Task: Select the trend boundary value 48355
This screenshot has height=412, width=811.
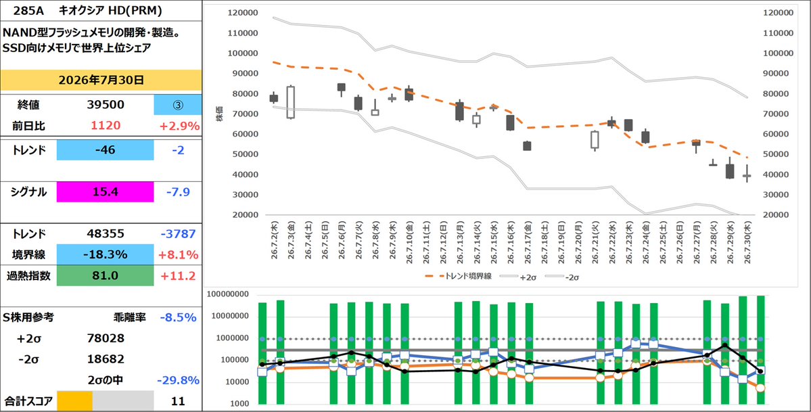Action: 106,234
